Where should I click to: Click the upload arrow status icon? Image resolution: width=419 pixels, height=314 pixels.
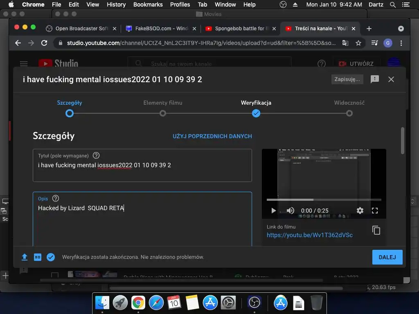click(x=25, y=257)
